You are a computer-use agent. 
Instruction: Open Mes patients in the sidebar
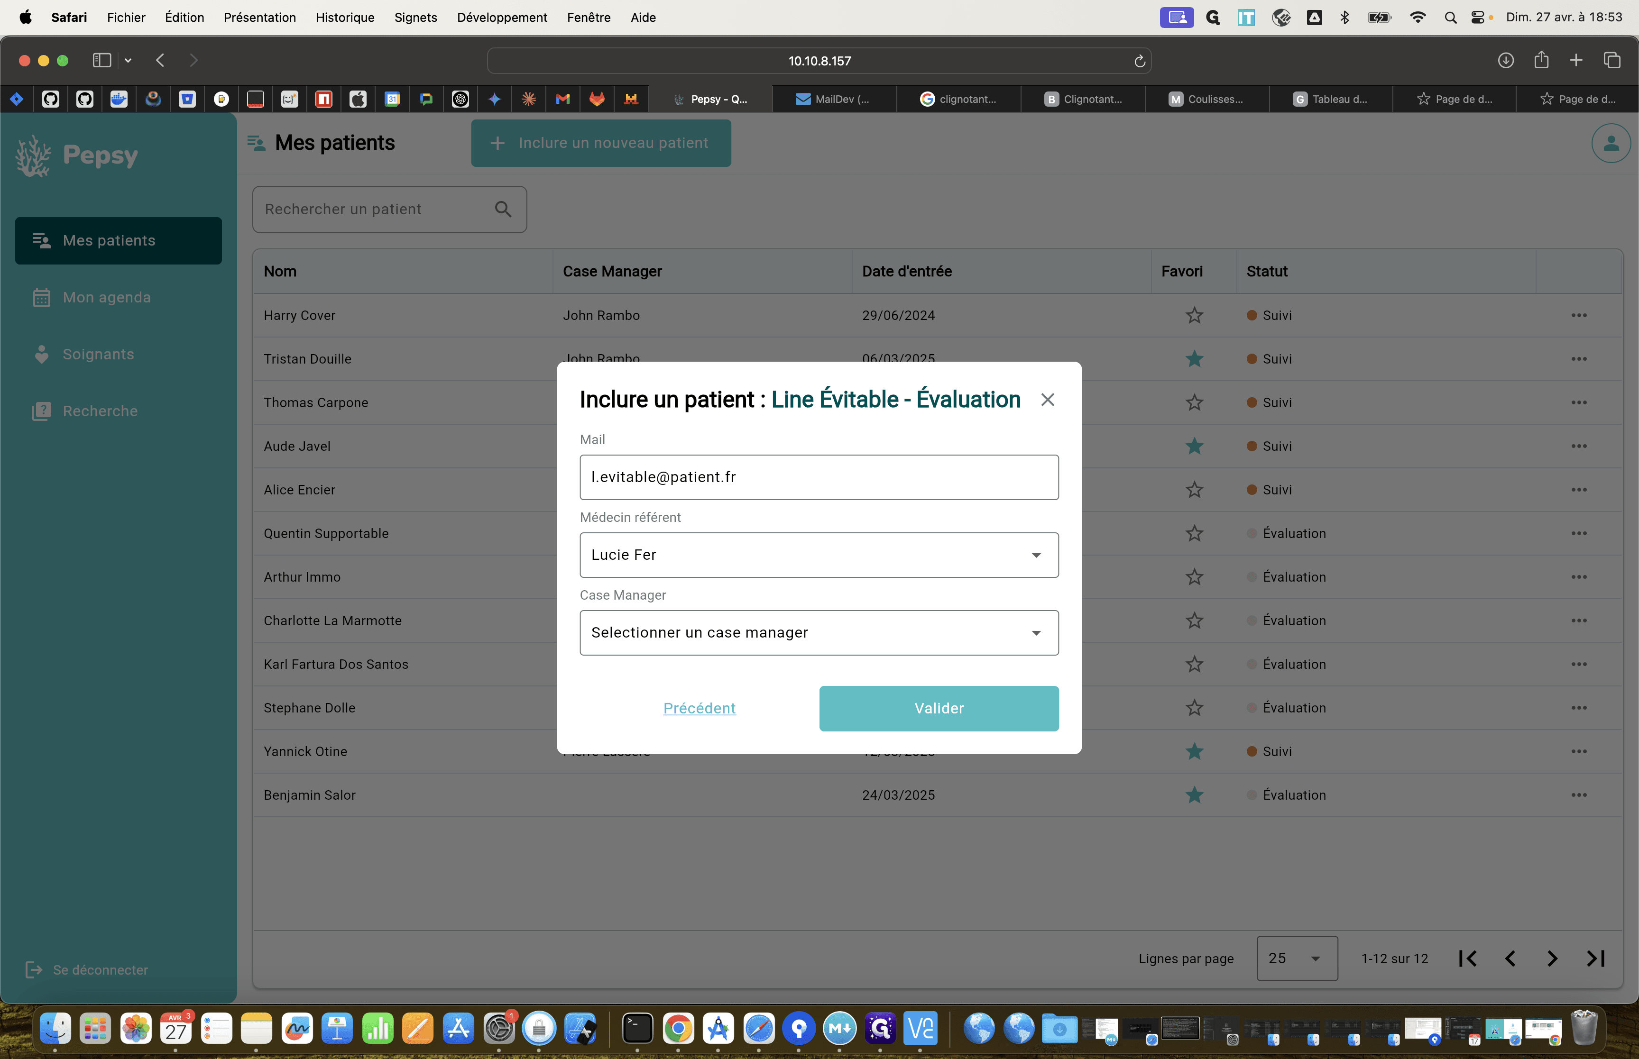click(118, 241)
